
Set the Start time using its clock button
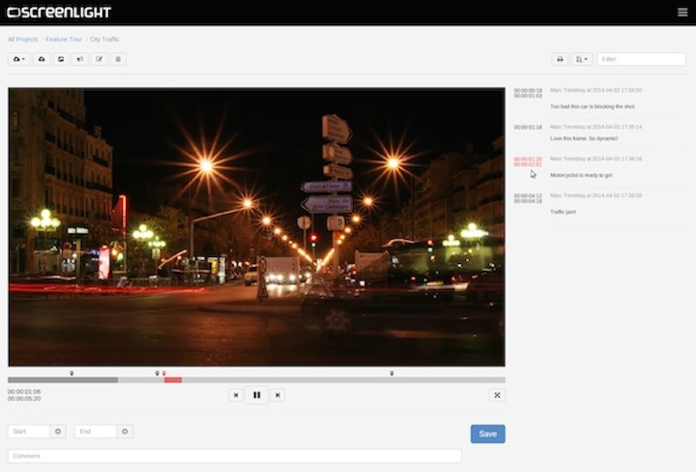click(58, 431)
